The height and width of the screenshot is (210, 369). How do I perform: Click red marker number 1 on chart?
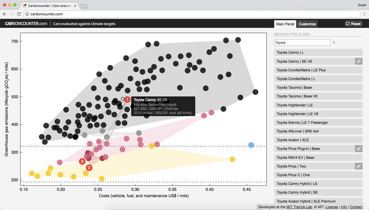point(127,99)
